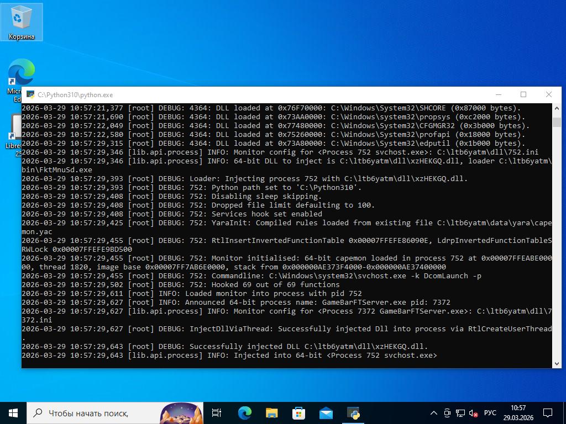The height and width of the screenshot is (424, 566).
Task: Switch input language via РУС indicator
Action: coord(490,413)
